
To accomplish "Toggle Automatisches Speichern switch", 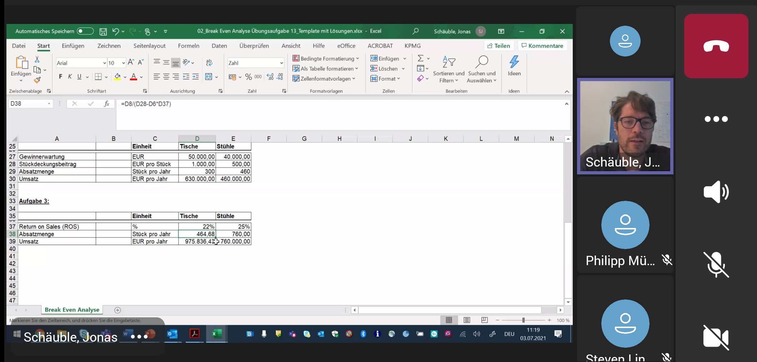I will click(x=85, y=31).
